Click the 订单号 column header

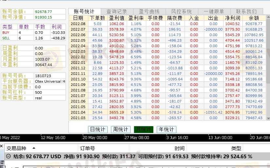88,148
